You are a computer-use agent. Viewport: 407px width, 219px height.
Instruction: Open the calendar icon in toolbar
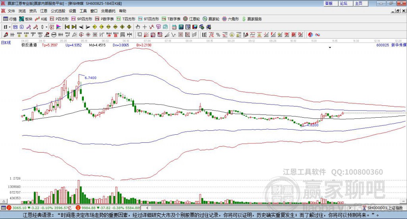pyautogui.click(x=174, y=27)
